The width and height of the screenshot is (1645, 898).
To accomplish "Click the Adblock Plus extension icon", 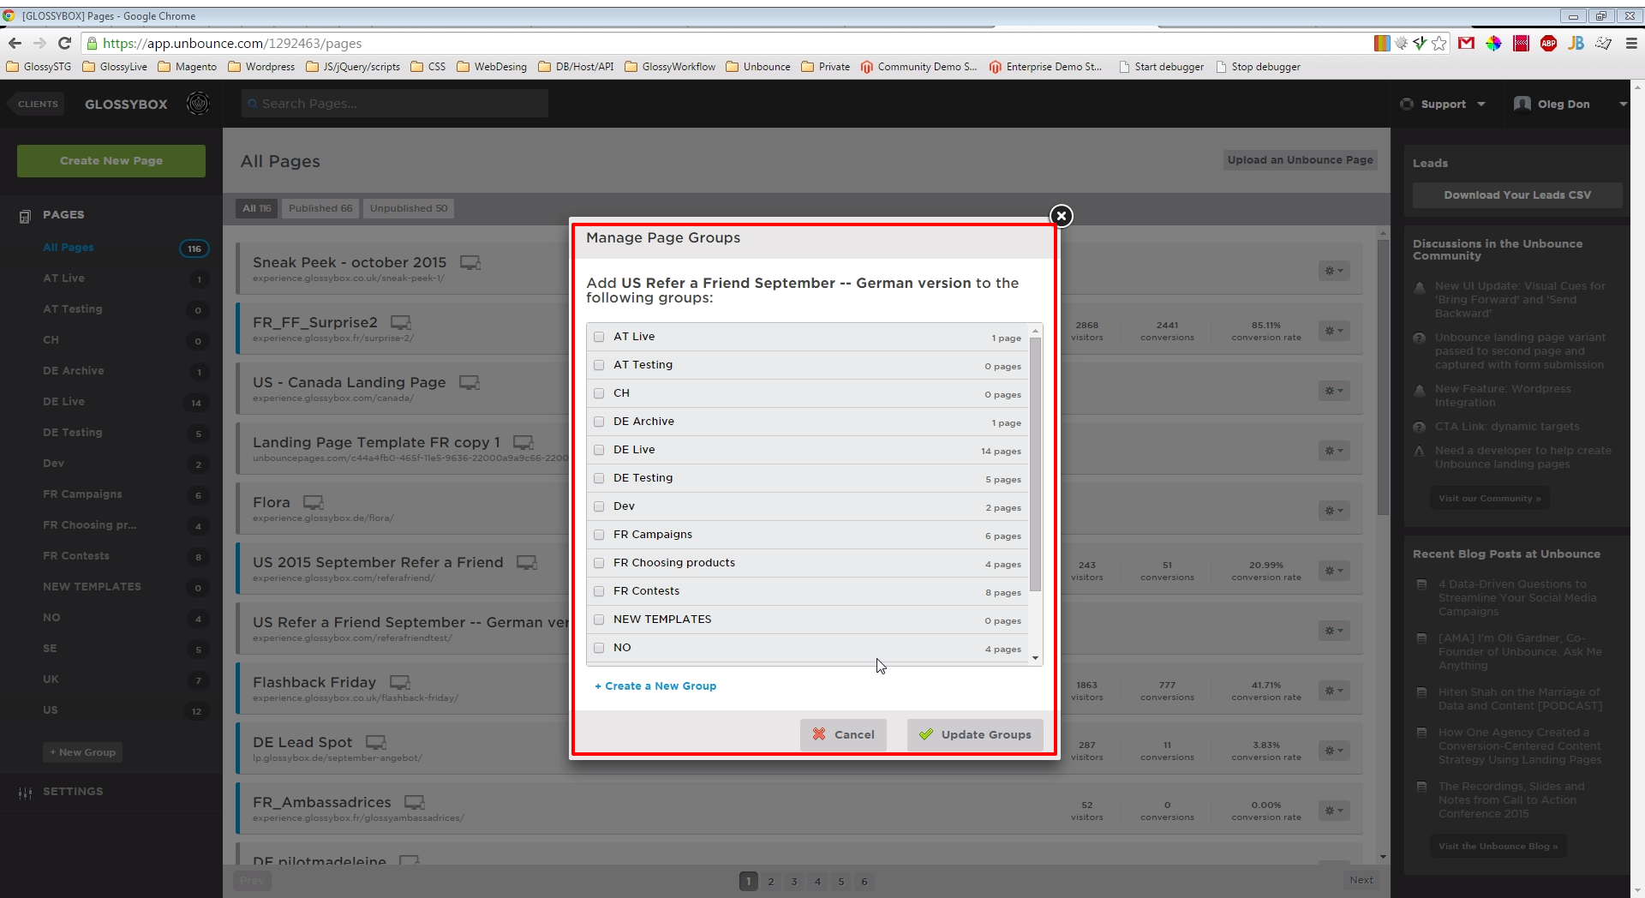I will [1548, 43].
